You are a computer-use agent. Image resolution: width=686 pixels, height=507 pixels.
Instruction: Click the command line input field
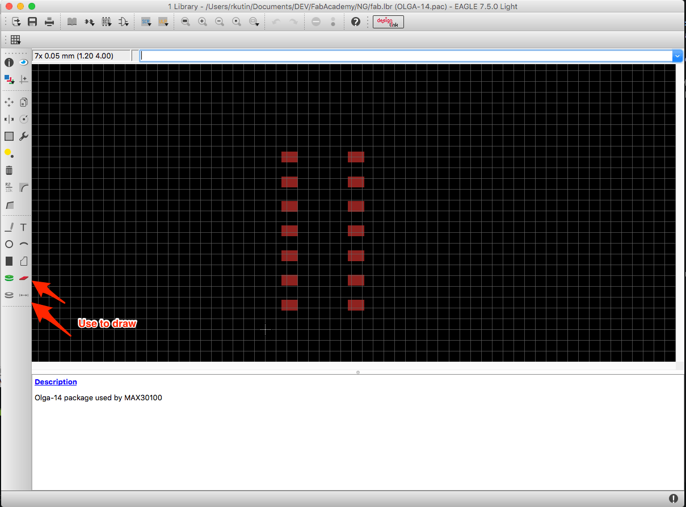click(406, 56)
